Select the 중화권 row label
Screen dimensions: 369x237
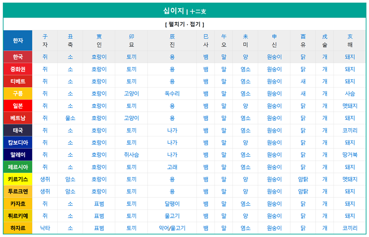pyautogui.click(x=18, y=69)
